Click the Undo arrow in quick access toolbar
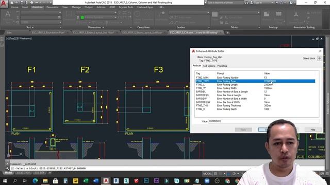The image size is (330, 185). point(37,3)
